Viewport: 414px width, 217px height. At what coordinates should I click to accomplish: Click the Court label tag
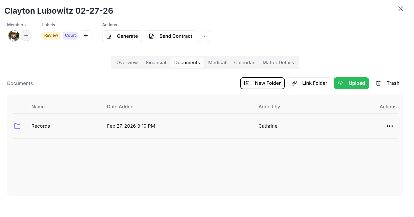coord(70,35)
